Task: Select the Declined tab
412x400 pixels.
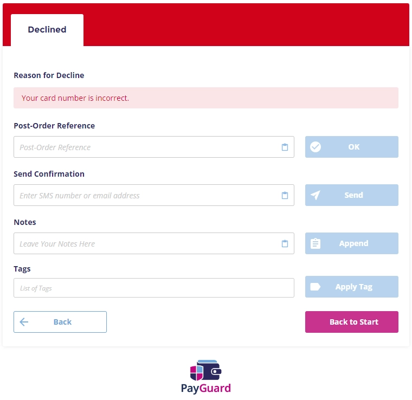Action: click(47, 30)
